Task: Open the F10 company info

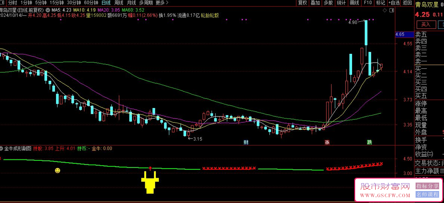Action: coord(368,3)
